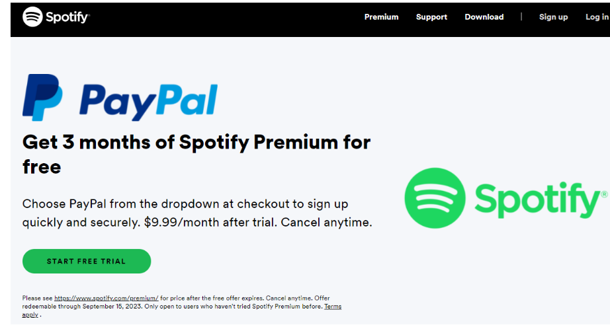Select Sign up in the header

point(553,17)
